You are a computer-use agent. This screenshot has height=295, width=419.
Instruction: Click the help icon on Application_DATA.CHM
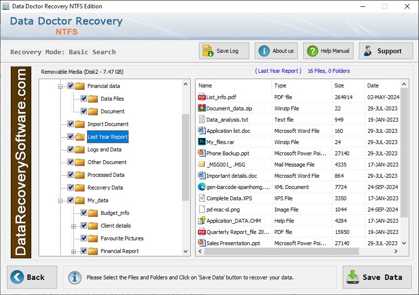coord(201,220)
